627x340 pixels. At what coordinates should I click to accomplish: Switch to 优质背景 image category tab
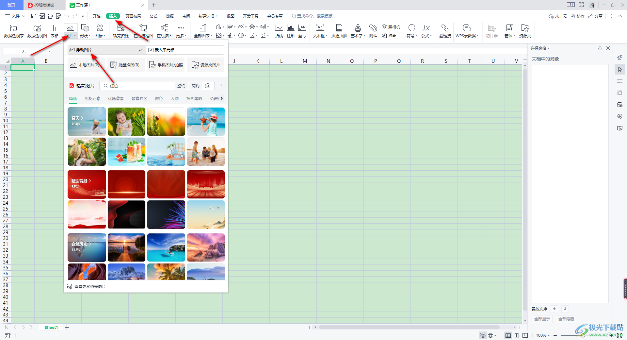coord(116,98)
